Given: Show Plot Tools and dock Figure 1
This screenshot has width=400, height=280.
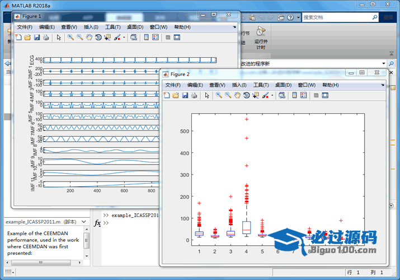Looking at the screenshot, I should pos(177,38).
